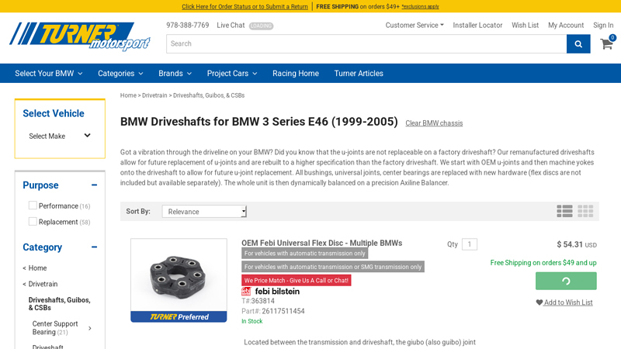The height and width of the screenshot is (349, 621).
Task: Open My Account
Action: [x=566, y=26]
